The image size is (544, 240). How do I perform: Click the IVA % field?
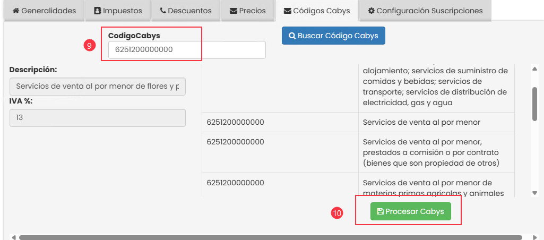point(98,118)
